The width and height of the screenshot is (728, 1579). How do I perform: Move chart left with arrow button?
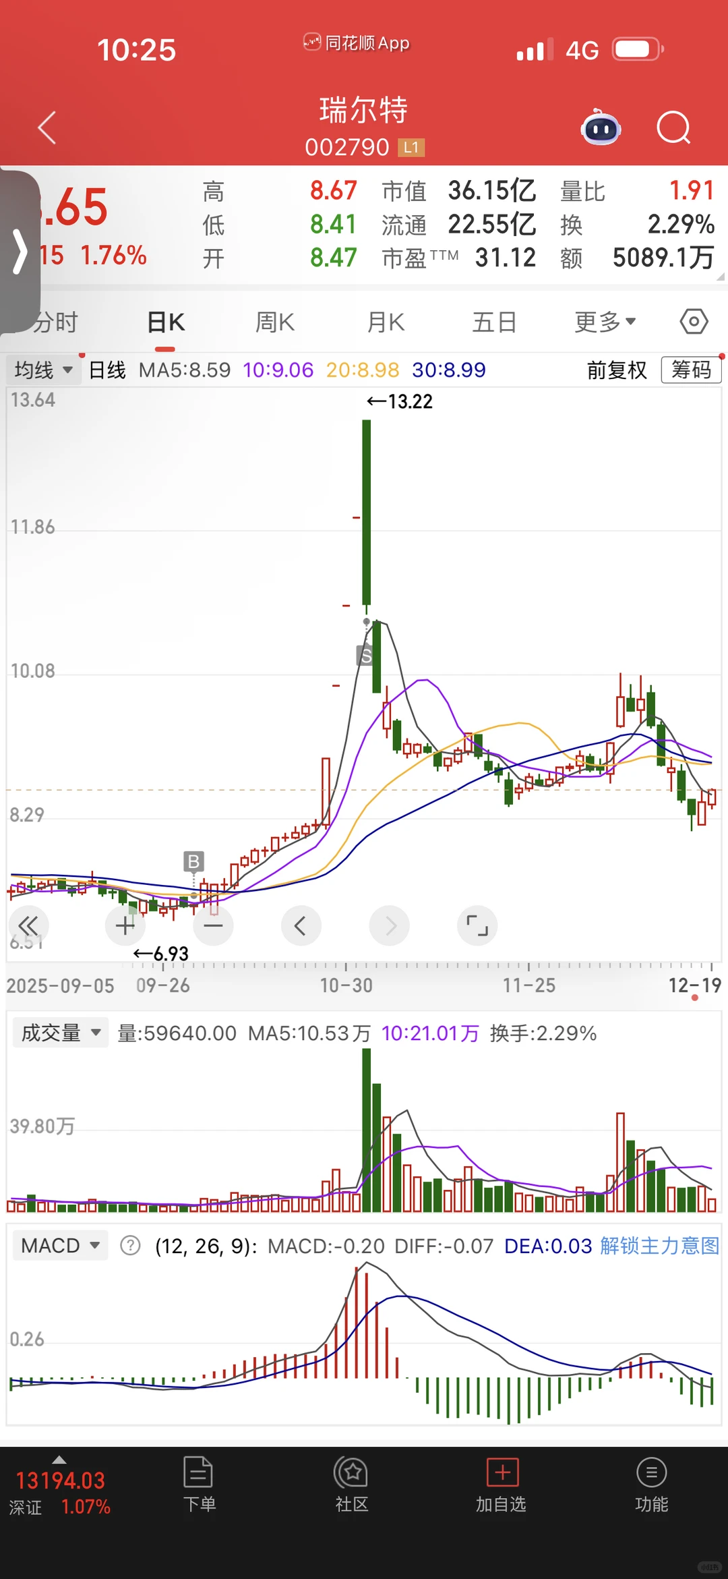click(301, 925)
